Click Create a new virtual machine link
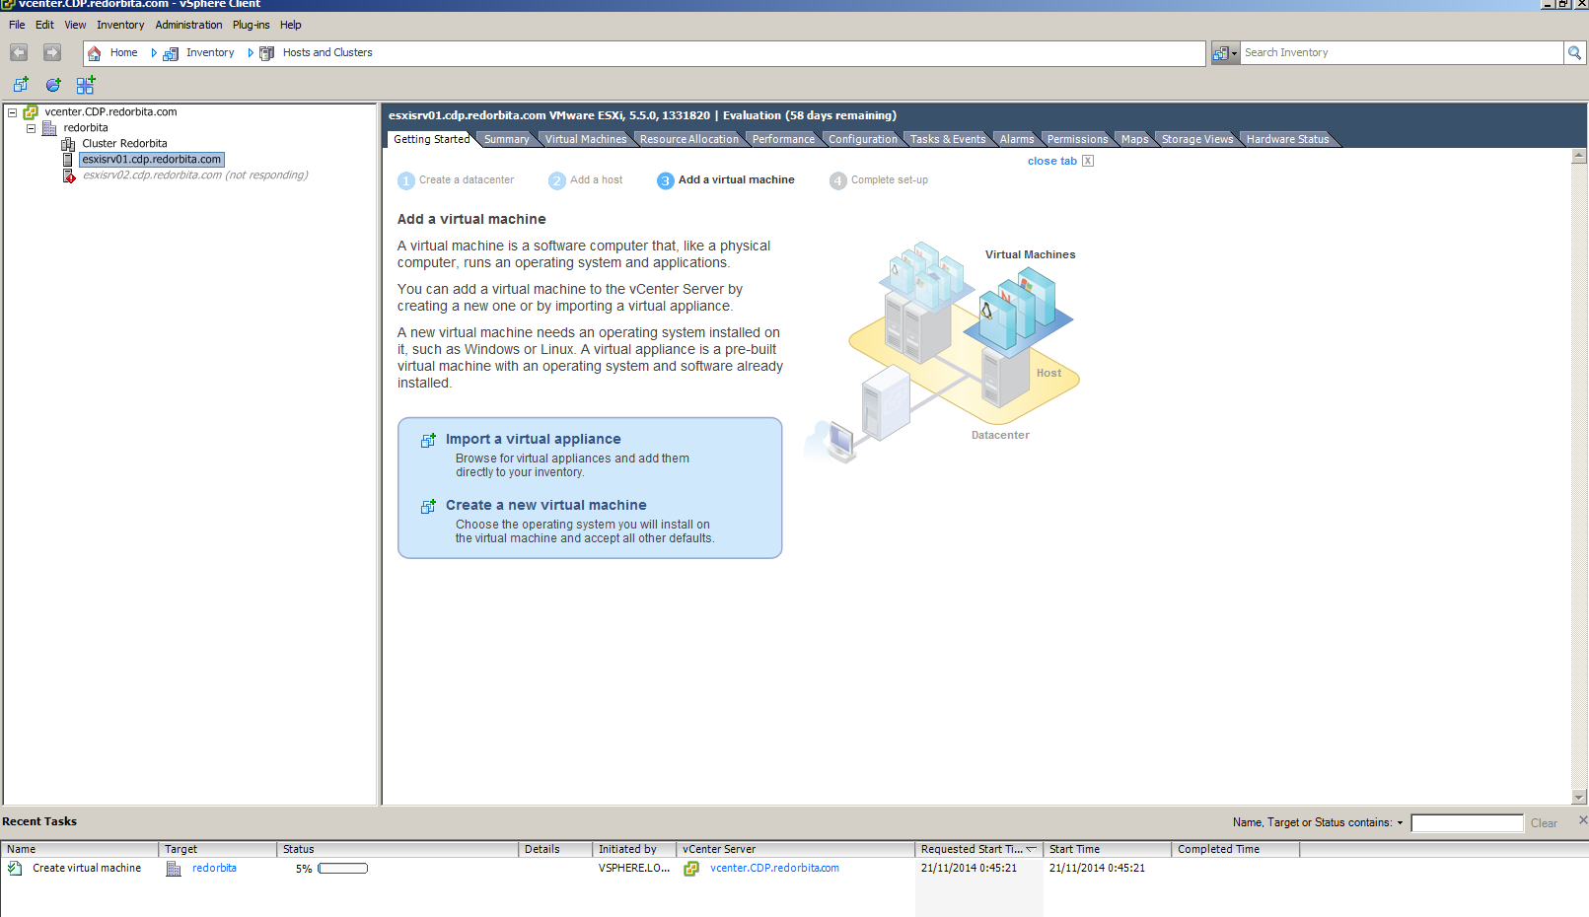This screenshot has height=917, width=1589. [545, 505]
